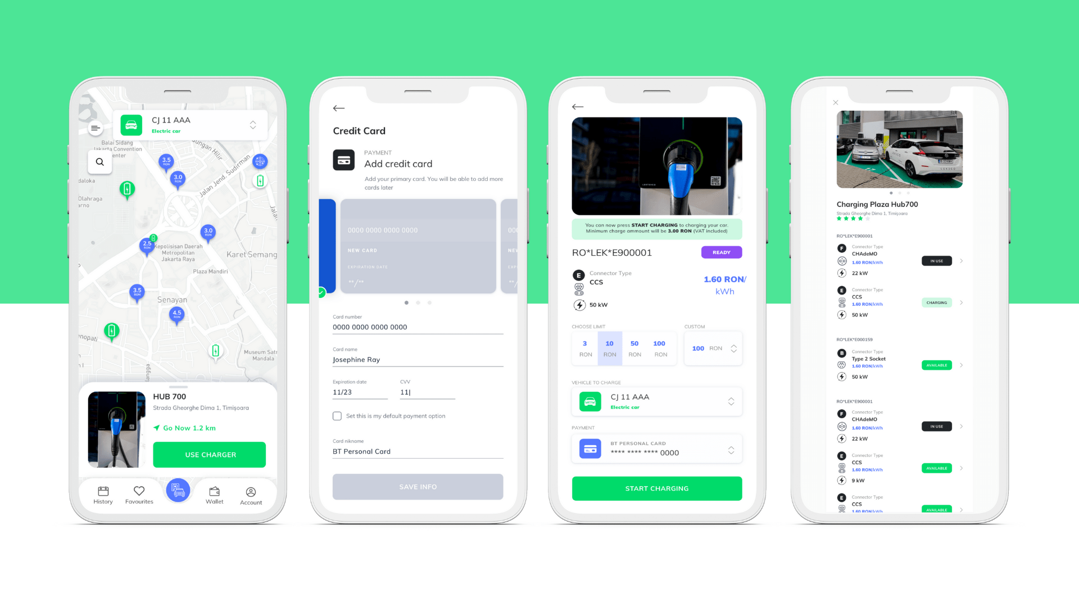The image size is (1079, 607).
Task: Tap the USE CHARGER button
Action: 210,454
